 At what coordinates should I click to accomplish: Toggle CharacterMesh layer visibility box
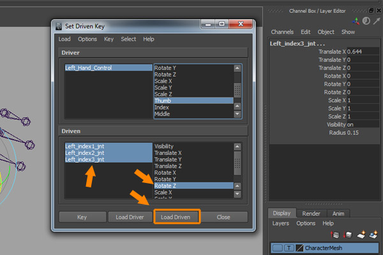click(278, 248)
